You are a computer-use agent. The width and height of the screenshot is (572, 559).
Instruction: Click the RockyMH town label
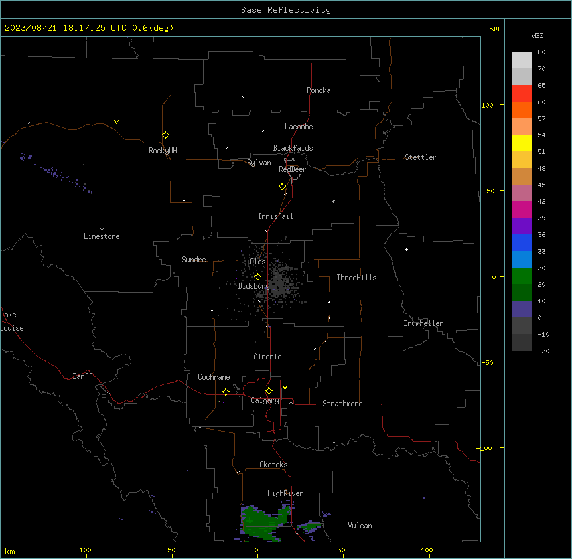(163, 151)
